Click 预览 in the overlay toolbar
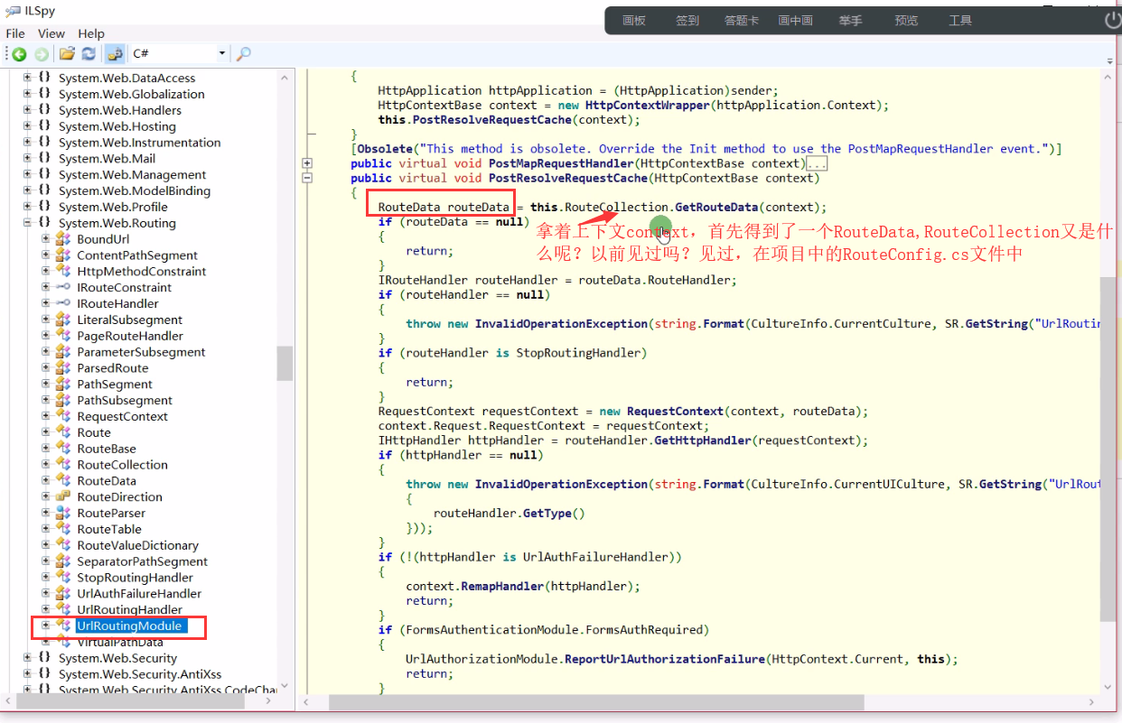1122x723 pixels. pyautogui.click(x=906, y=21)
